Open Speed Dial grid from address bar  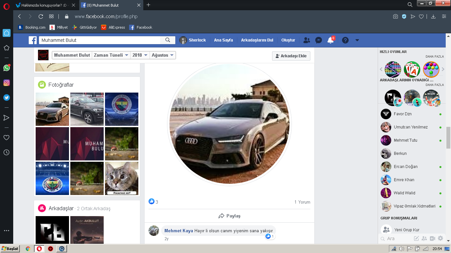point(51,16)
